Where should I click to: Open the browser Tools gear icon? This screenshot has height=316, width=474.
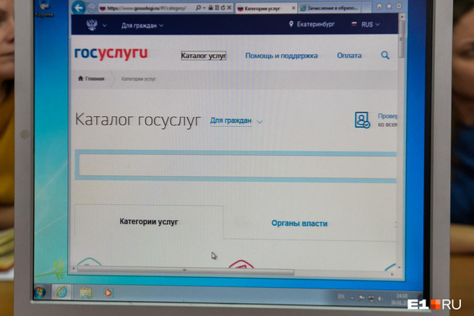pos(399,6)
